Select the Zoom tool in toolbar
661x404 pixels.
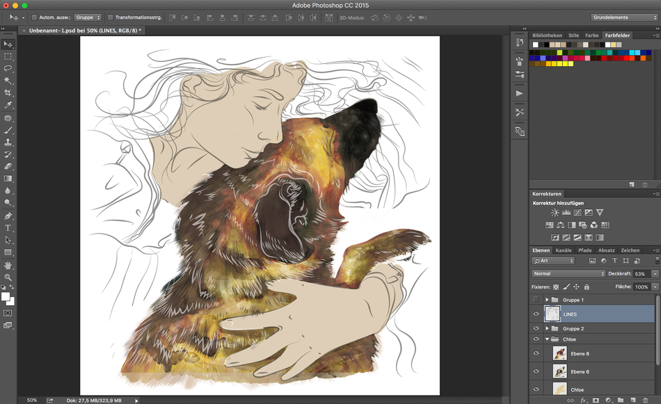click(x=8, y=277)
